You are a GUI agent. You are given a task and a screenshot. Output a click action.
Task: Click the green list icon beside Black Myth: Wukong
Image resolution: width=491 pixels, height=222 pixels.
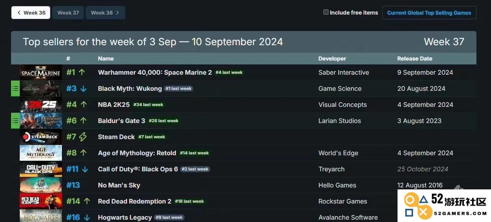(x=15, y=89)
